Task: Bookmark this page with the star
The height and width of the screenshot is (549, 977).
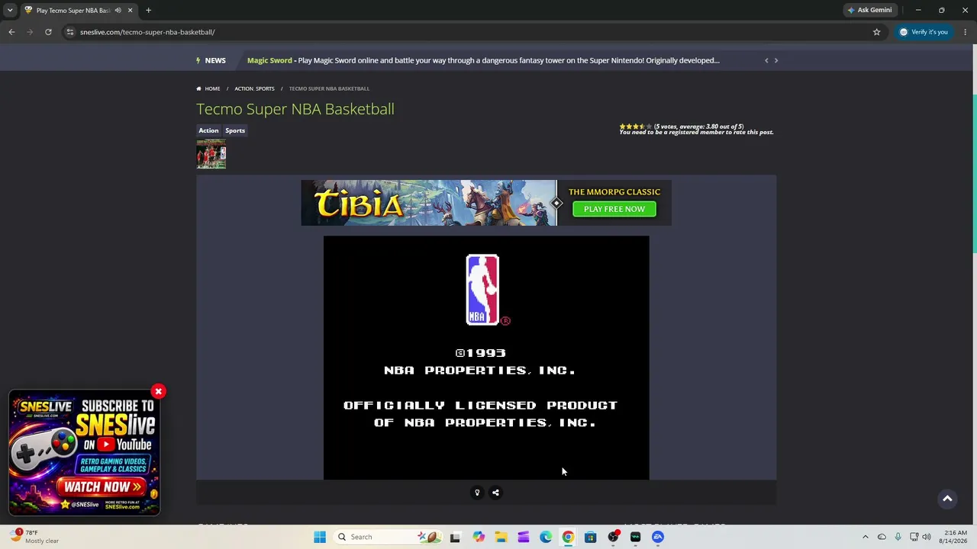Action: point(876,32)
